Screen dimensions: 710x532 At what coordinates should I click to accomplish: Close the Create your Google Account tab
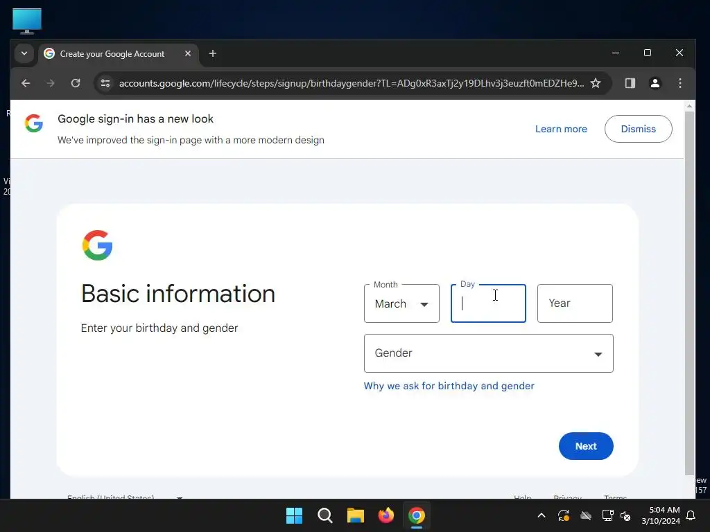coord(187,53)
